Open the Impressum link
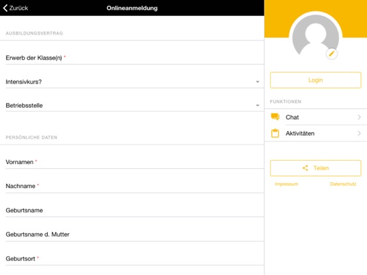 click(287, 184)
